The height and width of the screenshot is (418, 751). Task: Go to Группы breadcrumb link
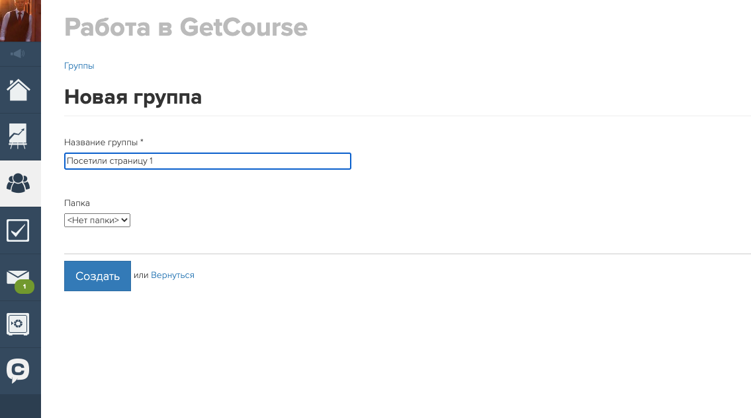[x=79, y=66]
